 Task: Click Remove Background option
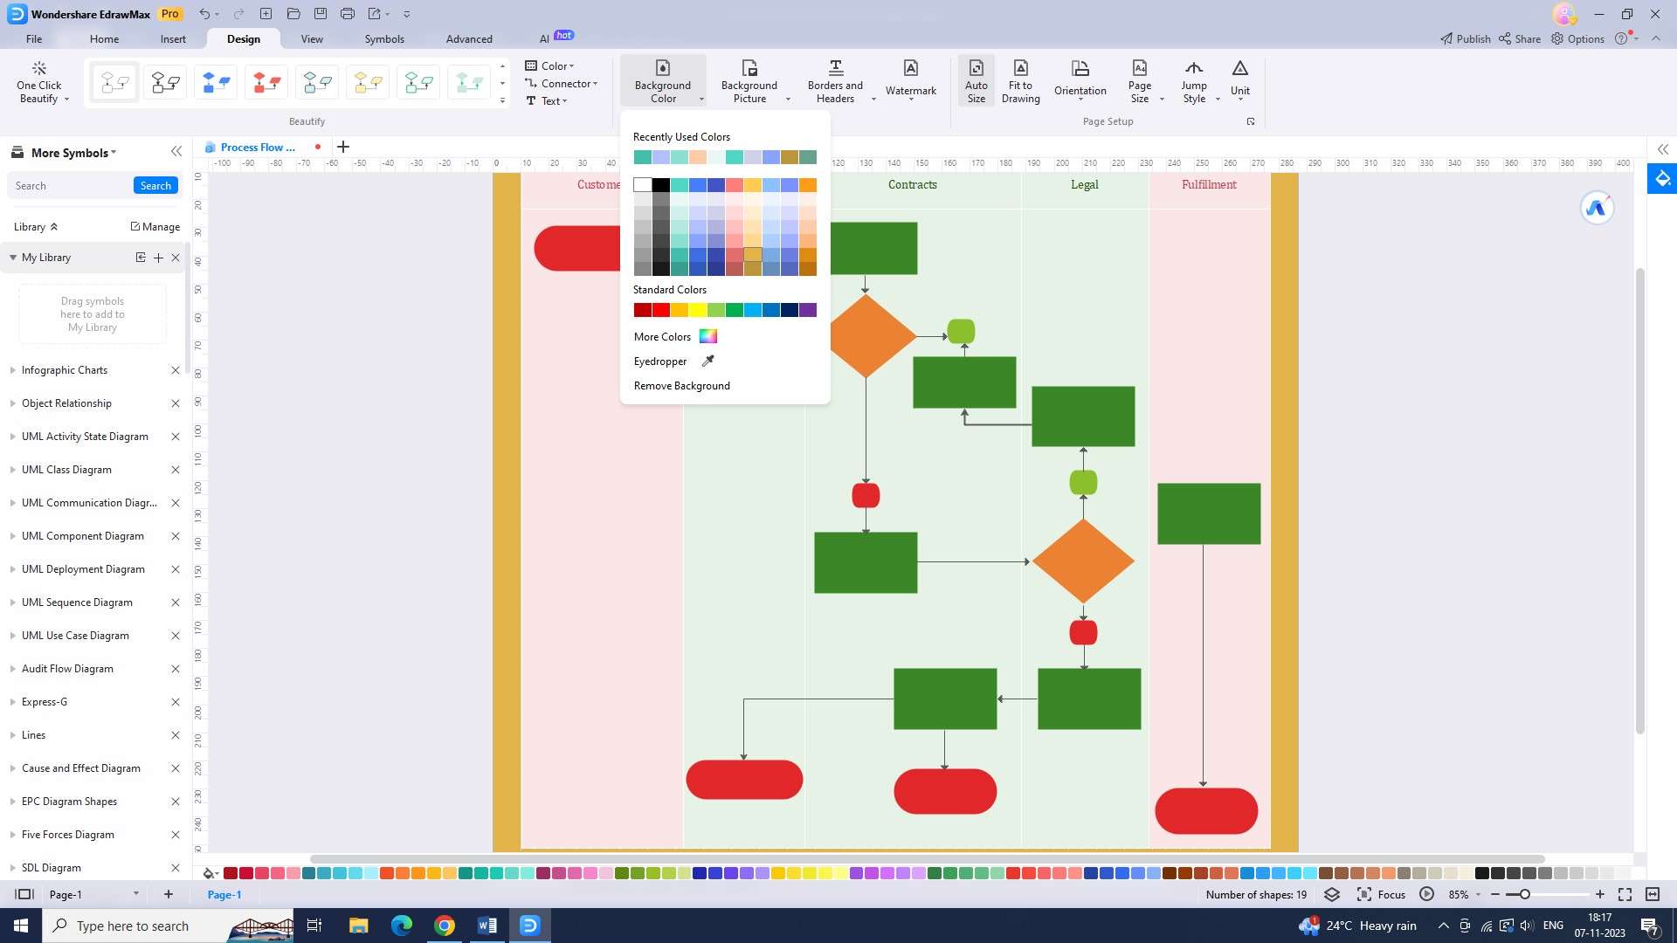pos(681,386)
